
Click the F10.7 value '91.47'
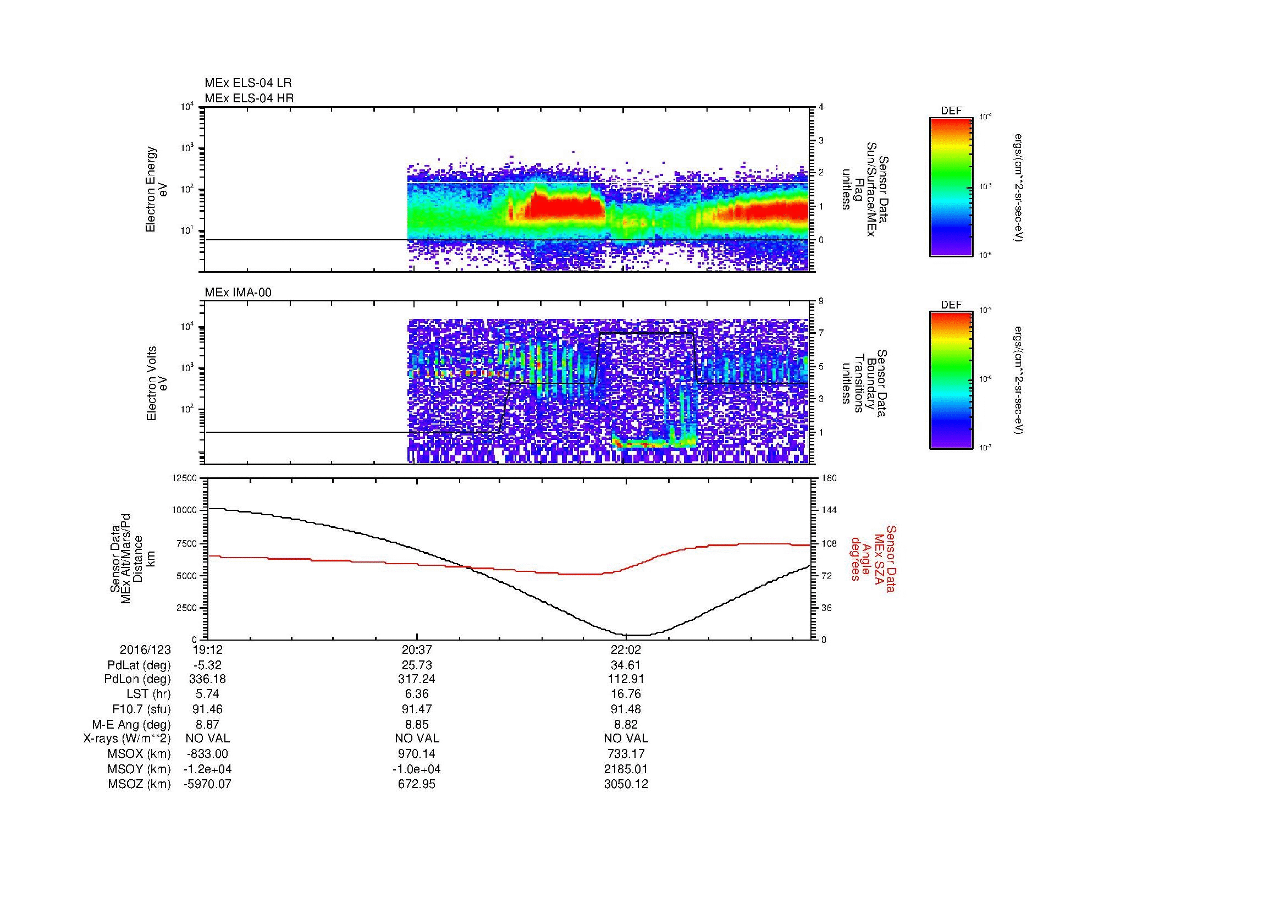pyautogui.click(x=416, y=709)
